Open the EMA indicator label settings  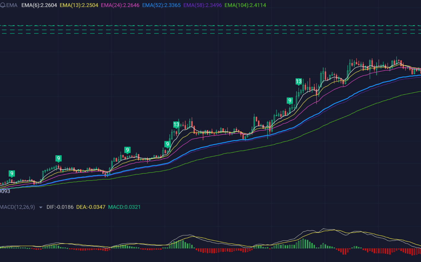[x=12, y=5]
